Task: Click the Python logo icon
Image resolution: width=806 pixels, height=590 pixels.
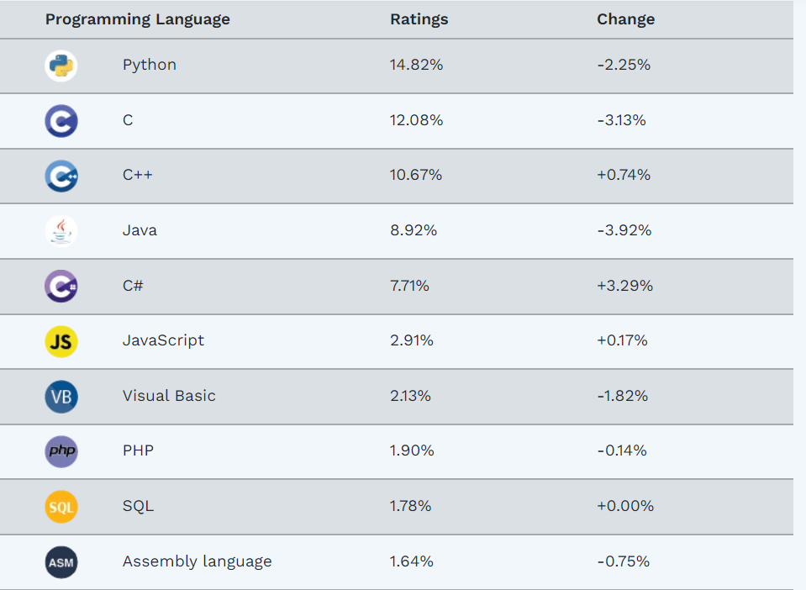Action: click(x=61, y=66)
